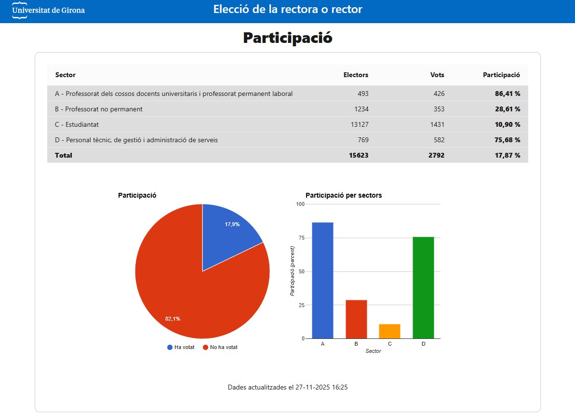Open the 'Participació' page heading
This screenshot has width=575, height=417.
click(287, 38)
